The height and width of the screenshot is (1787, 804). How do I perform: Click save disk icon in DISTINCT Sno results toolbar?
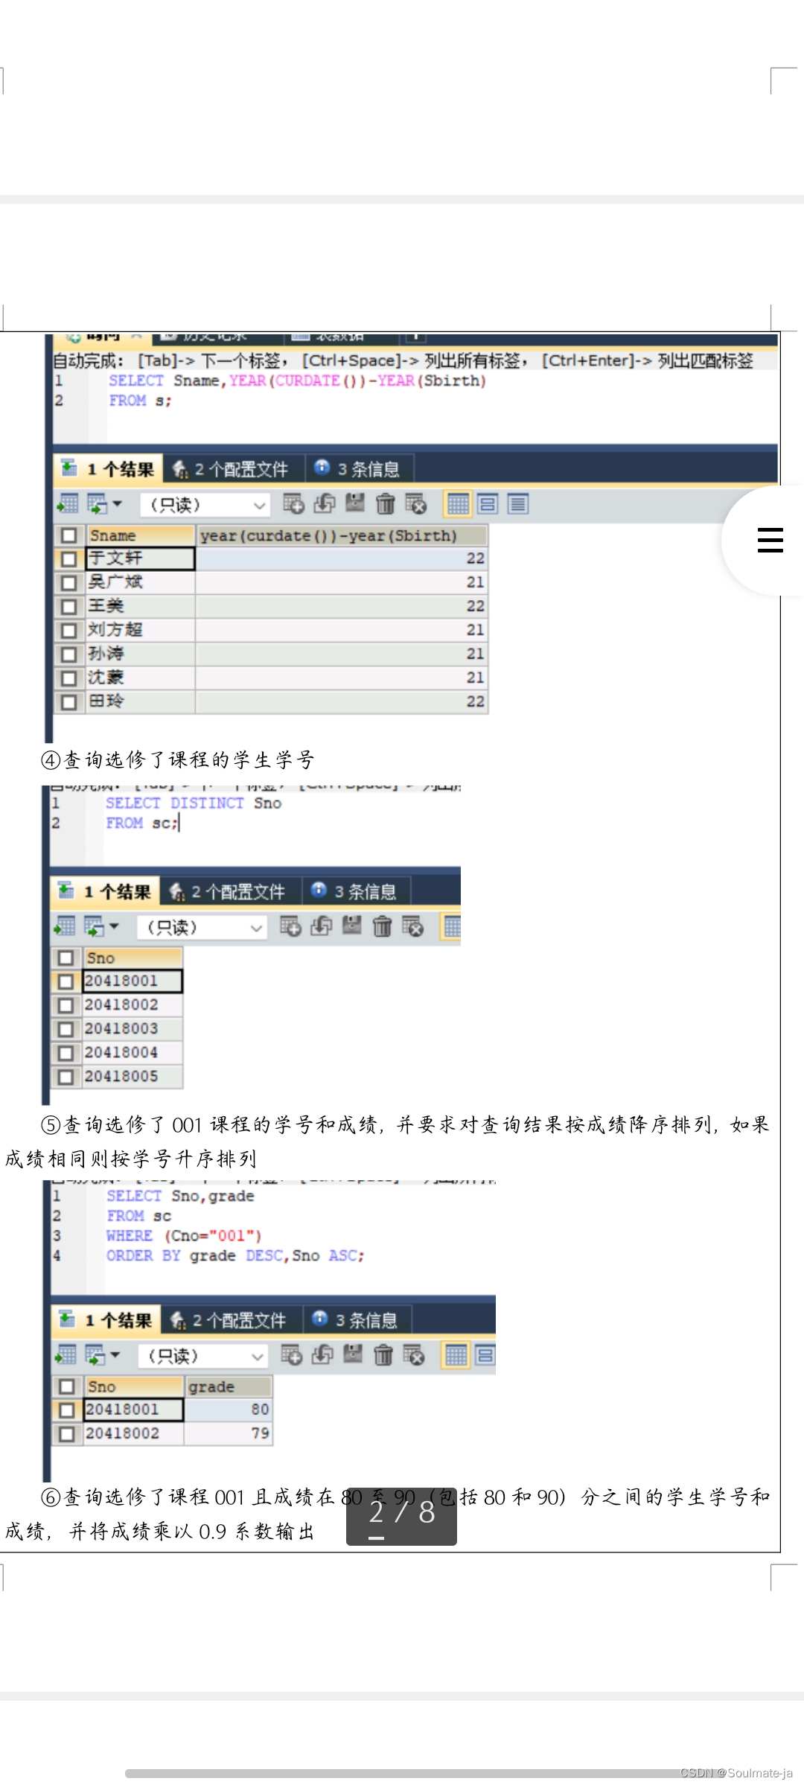(351, 926)
